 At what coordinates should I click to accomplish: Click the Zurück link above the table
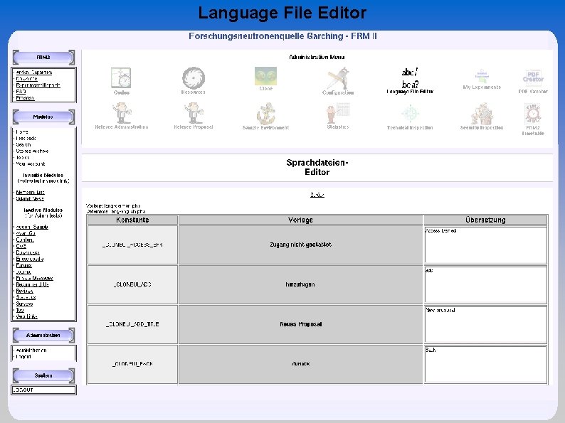(317, 195)
